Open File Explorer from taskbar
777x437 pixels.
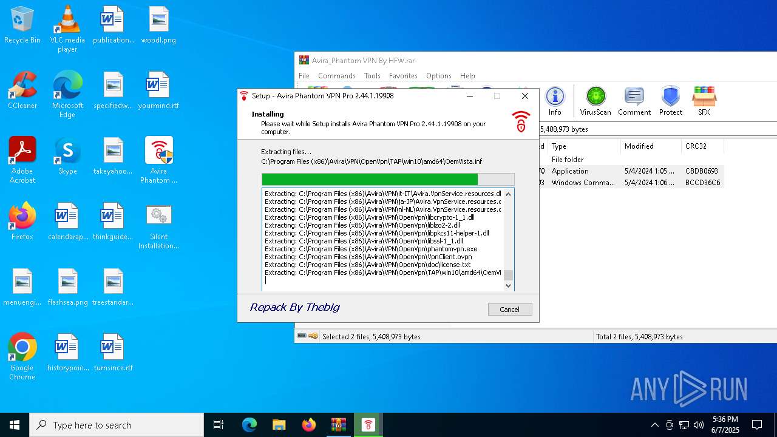coord(279,425)
